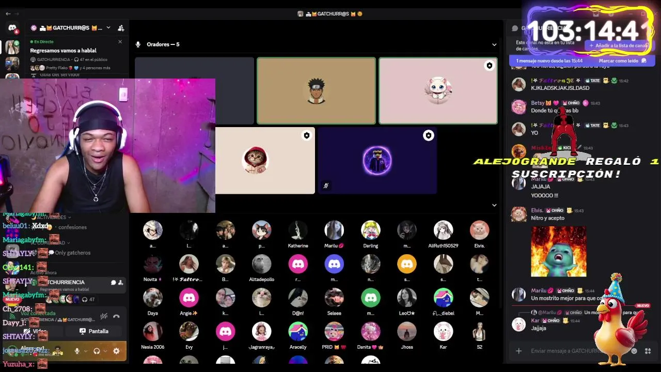Expand microphone input options arrow
Viewport: 661px width, 372px height.
coord(85,351)
